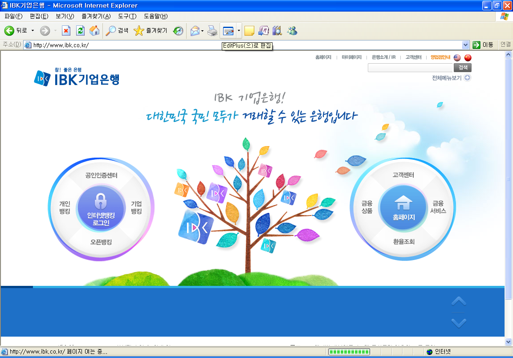Click the page icon beside address URL

(x=28, y=45)
